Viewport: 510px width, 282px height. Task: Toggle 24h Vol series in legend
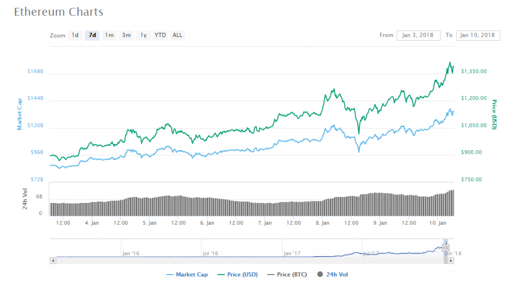pos(333,275)
